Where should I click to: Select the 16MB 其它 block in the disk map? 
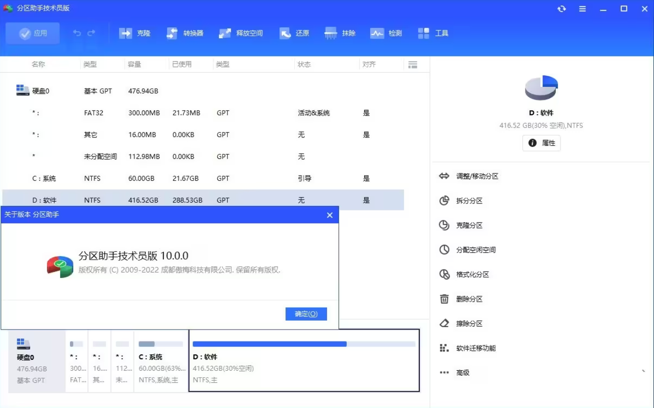point(99,361)
